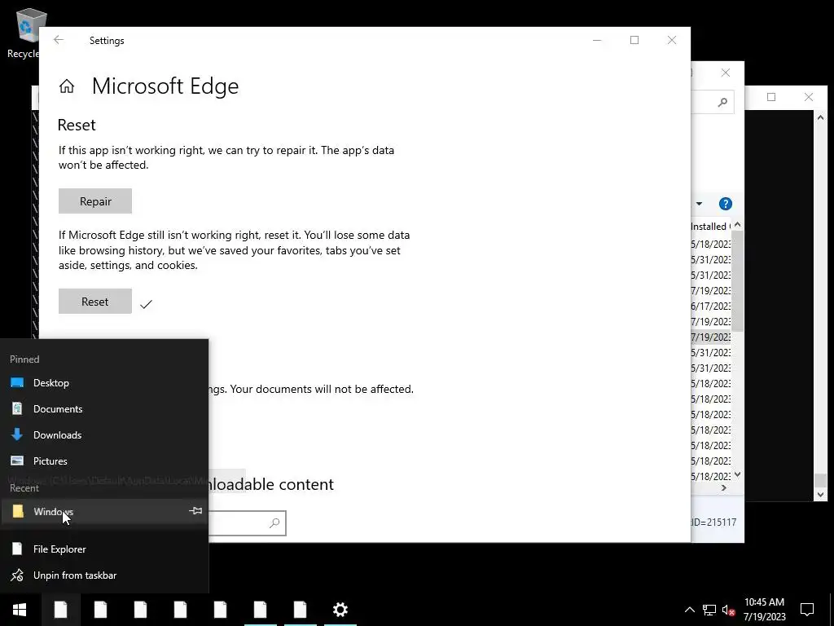The width and height of the screenshot is (834, 626).
Task: Click the Reset button for Microsoft Edge
Action: coord(95,302)
